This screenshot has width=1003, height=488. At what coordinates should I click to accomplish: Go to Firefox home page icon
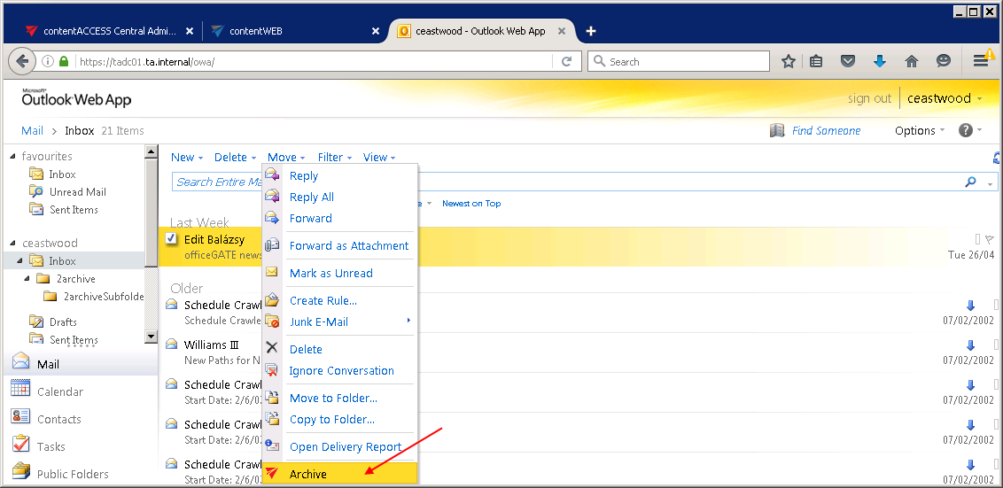pos(912,61)
